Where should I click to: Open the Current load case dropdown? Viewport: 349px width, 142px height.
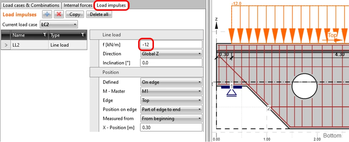tap(59, 25)
